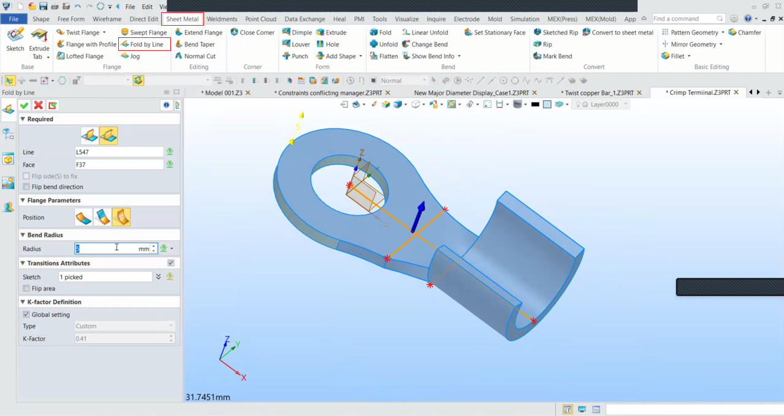
Task: Open the Weldments ribbon tab
Action: (222, 19)
